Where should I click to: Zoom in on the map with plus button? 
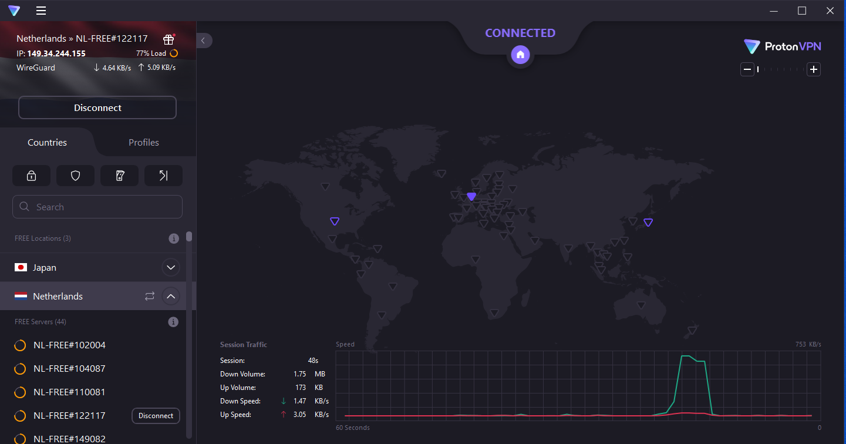coord(814,69)
